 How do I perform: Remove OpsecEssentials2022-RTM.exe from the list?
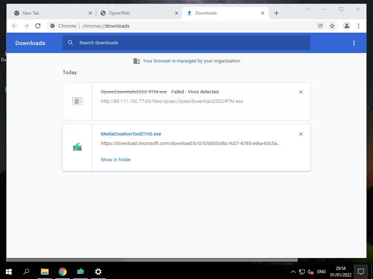click(x=301, y=92)
